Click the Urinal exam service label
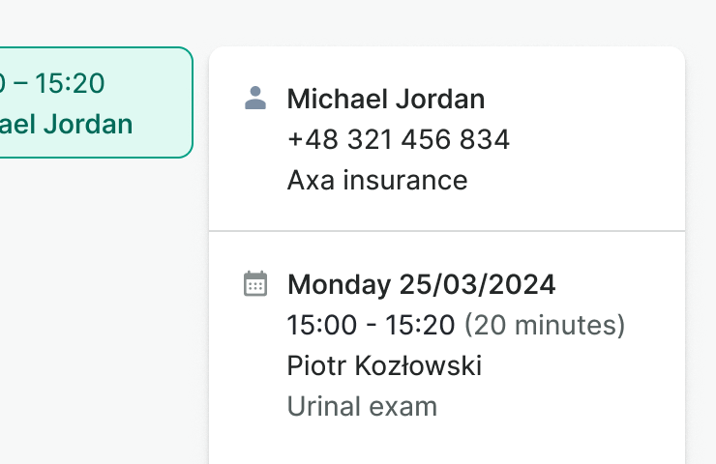Screen dimensions: 716x464 (362, 406)
